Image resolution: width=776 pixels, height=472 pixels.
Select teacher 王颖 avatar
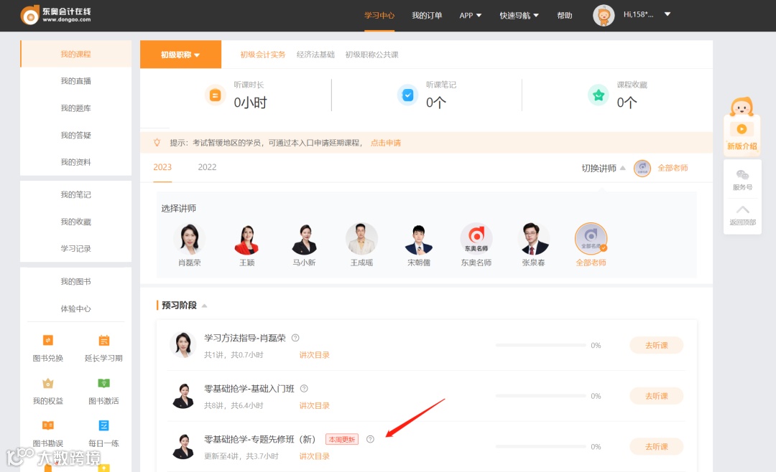246,239
